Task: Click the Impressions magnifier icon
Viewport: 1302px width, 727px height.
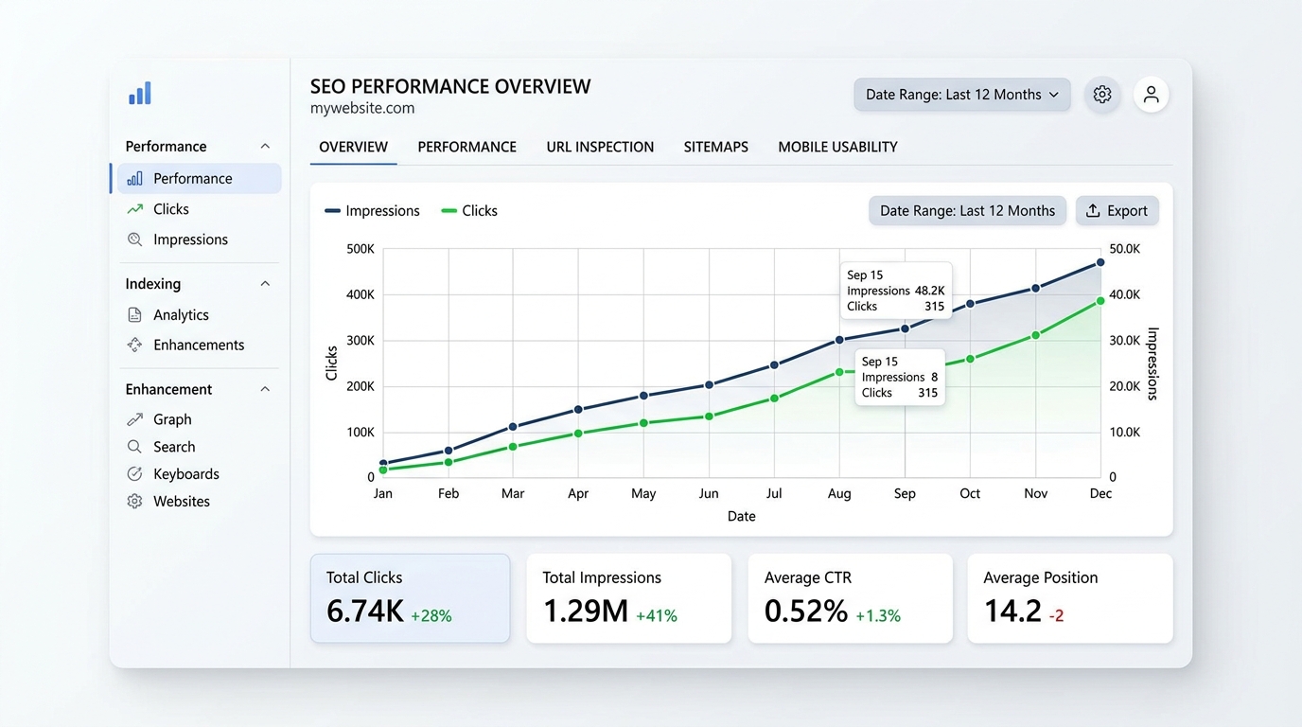Action: click(x=134, y=239)
